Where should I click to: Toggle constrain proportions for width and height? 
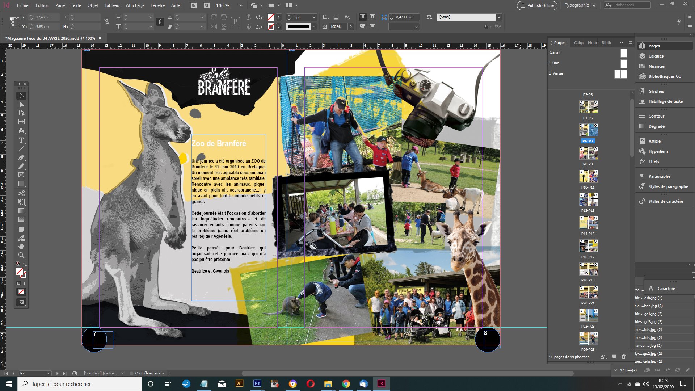[x=107, y=22]
